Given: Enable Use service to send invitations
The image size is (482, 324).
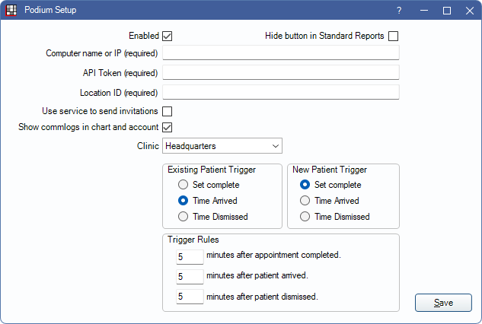Looking at the screenshot, I should pos(168,112).
